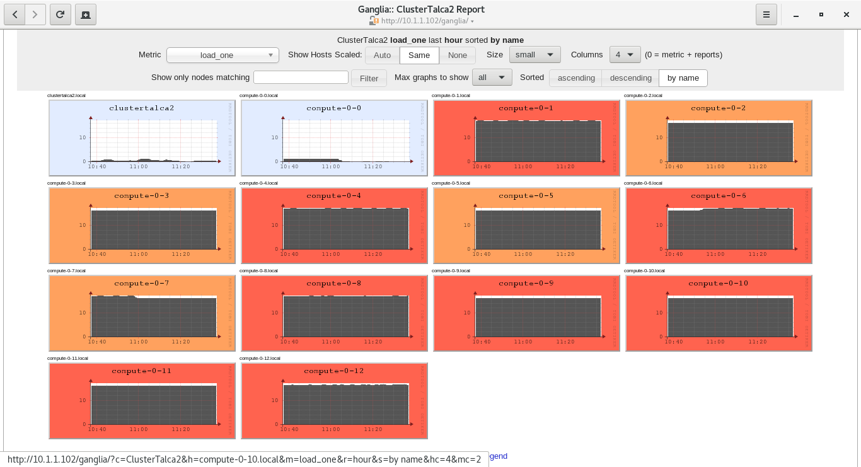Set host scaling to None

(458, 55)
